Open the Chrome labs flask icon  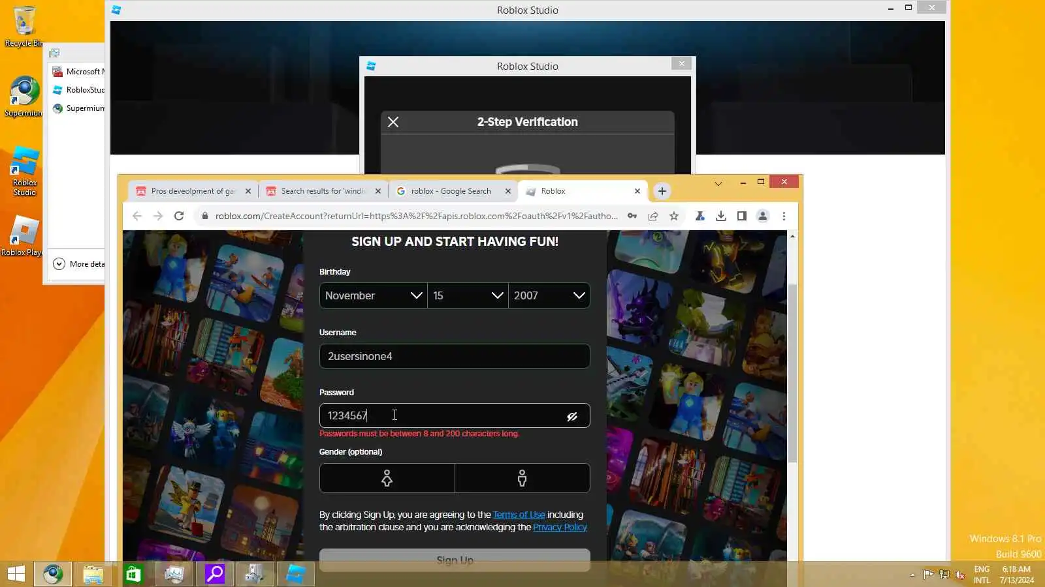(x=699, y=216)
